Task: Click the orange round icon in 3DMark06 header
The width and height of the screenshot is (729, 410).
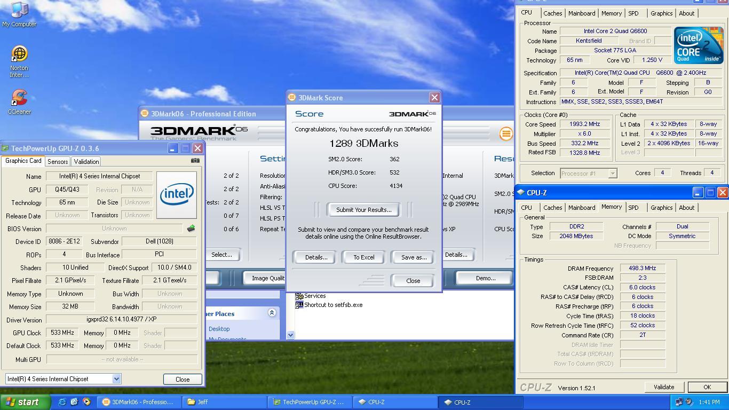Action: (505, 134)
